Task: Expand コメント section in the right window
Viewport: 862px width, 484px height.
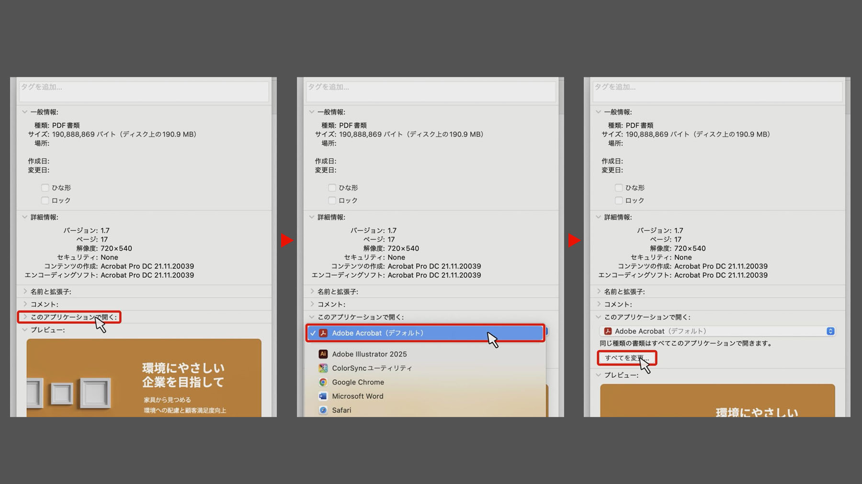Action: [x=598, y=304]
